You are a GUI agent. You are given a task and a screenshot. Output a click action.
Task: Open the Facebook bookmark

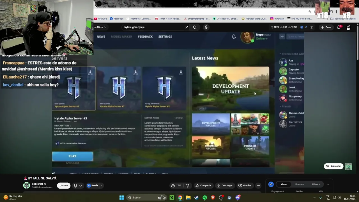click(117, 19)
